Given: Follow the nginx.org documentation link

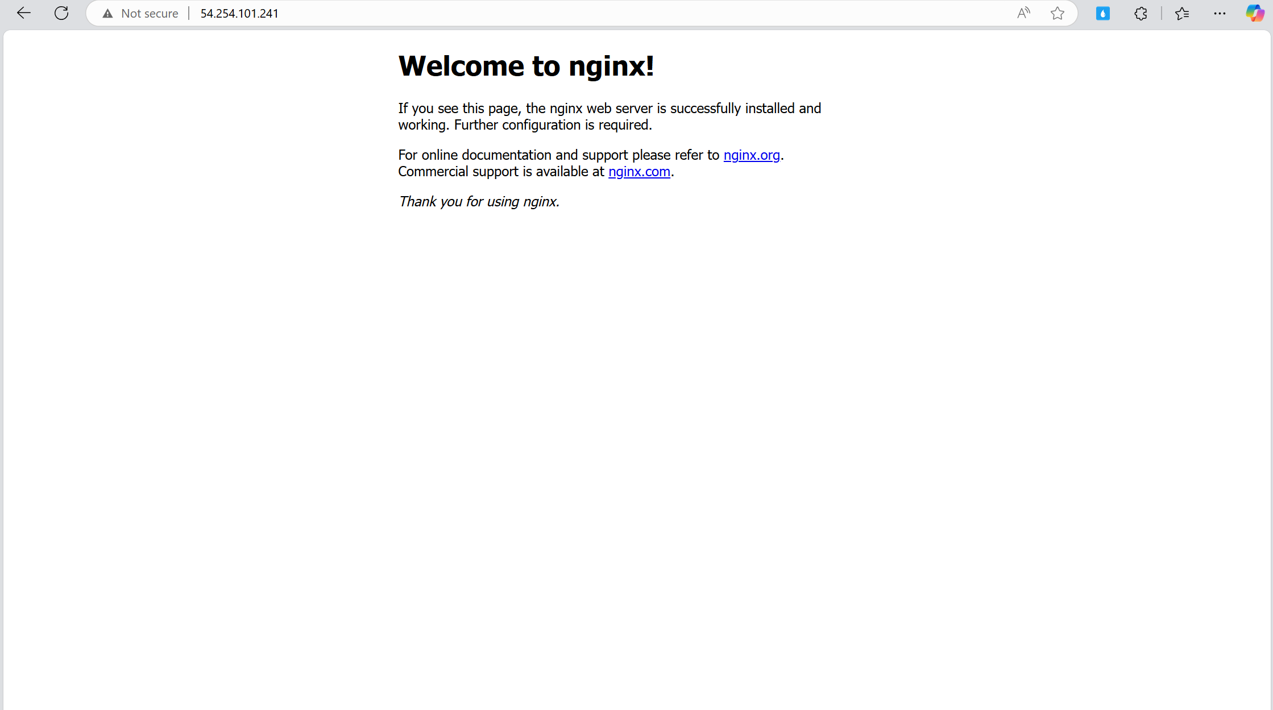Looking at the screenshot, I should [752, 155].
